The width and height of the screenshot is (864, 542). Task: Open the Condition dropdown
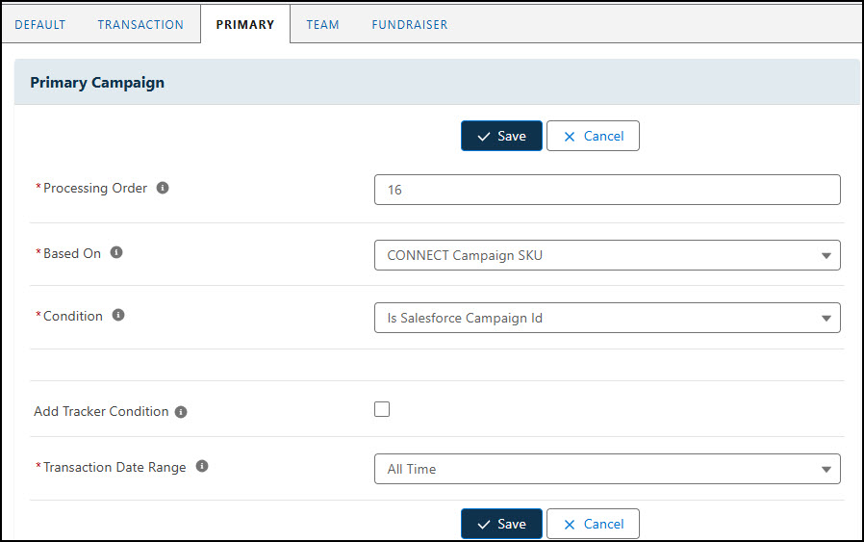[x=607, y=318]
